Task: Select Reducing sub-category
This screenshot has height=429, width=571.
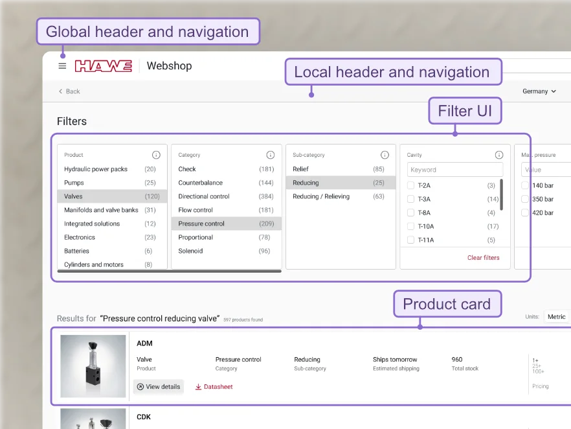Action: point(341,183)
